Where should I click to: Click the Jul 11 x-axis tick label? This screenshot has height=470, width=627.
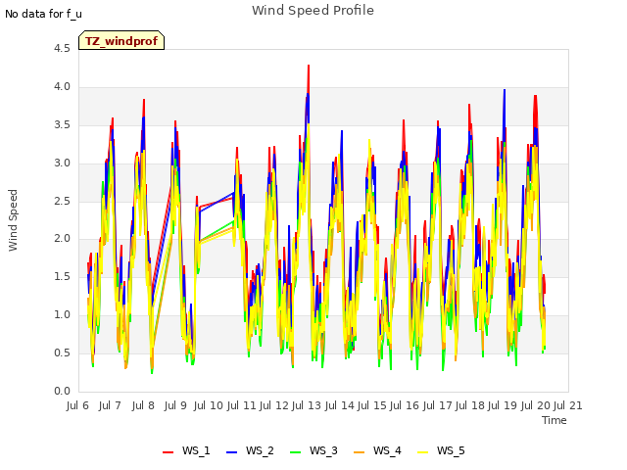(241, 405)
